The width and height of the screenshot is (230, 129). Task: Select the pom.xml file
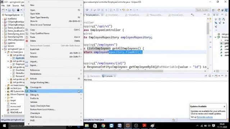pos(14,109)
